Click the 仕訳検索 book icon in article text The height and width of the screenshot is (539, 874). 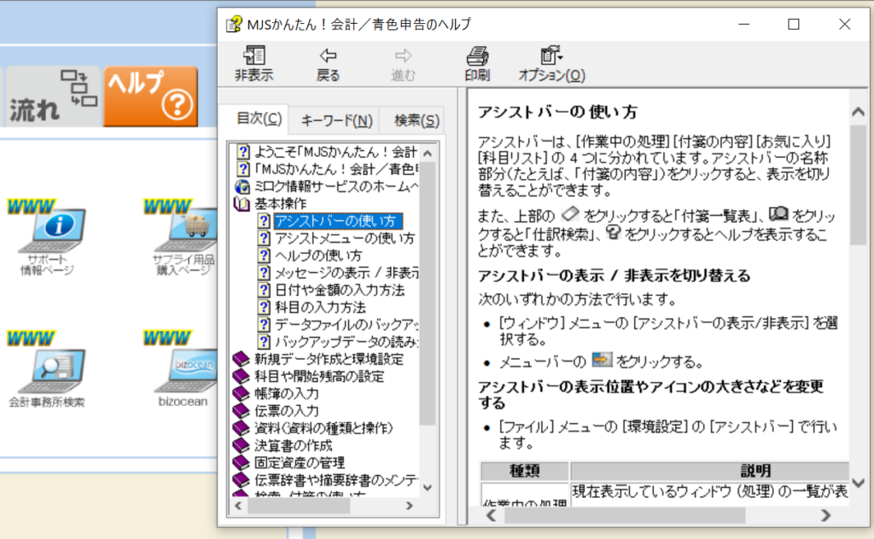(778, 214)
